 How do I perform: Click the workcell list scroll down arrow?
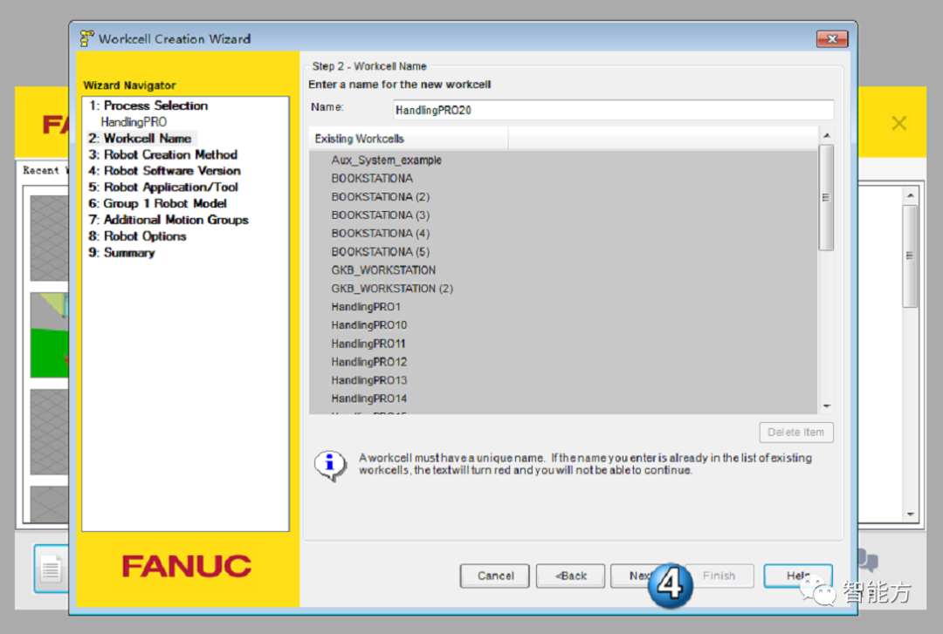tap(826, 407)
